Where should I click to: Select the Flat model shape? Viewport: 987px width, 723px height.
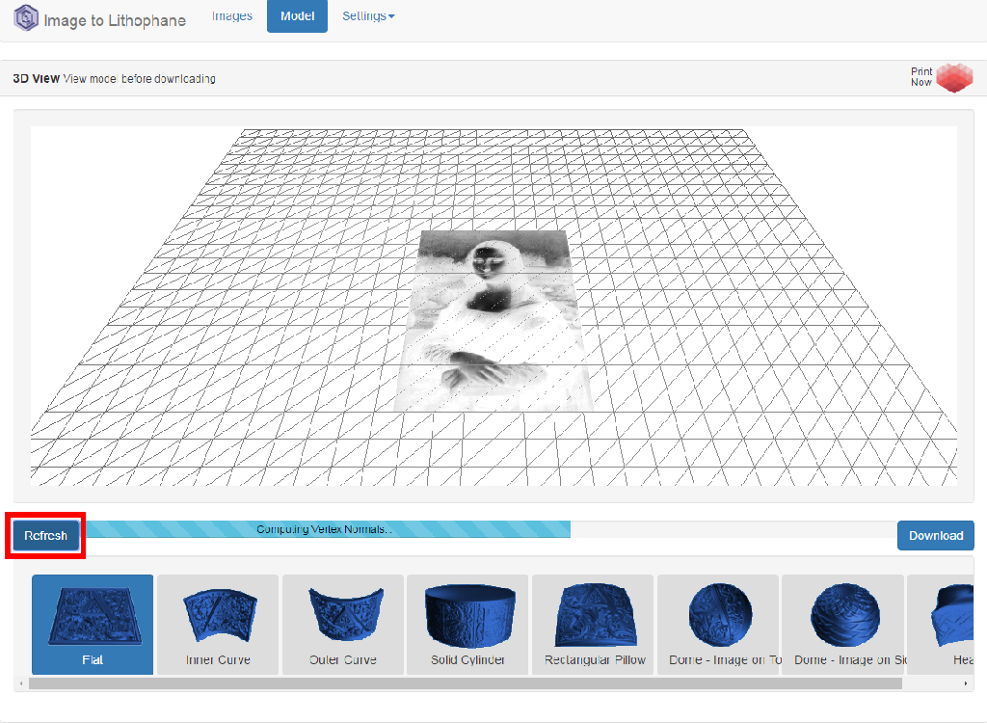click(93, 624)
